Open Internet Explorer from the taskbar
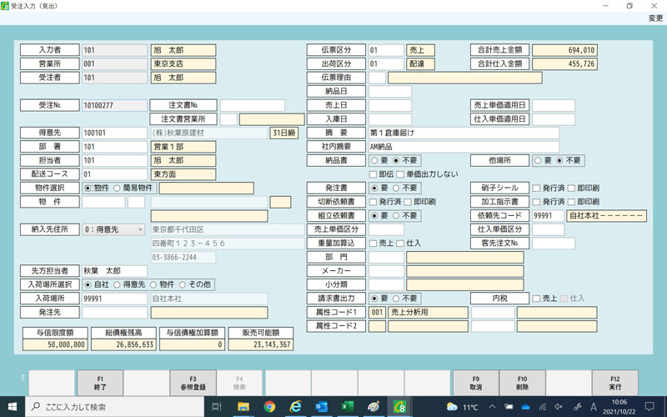This screenshot has height=417, width=667. [x=295, y=407]
